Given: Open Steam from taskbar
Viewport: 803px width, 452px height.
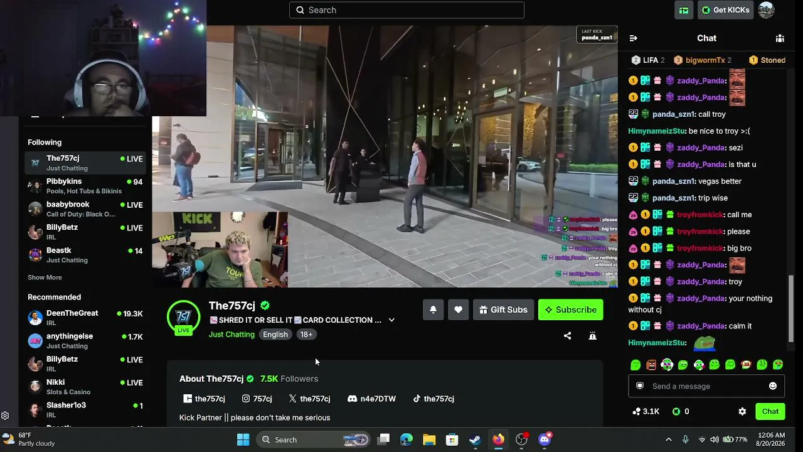Looking at the screenshot, I should point(475,439).
